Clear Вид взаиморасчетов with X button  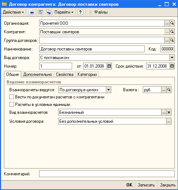(x=169, y=112)
